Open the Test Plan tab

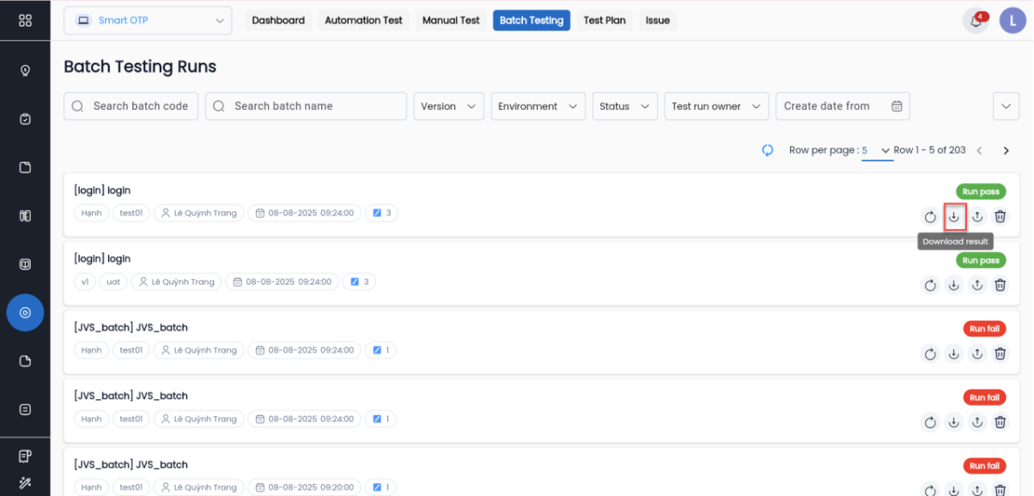[605, 21]
